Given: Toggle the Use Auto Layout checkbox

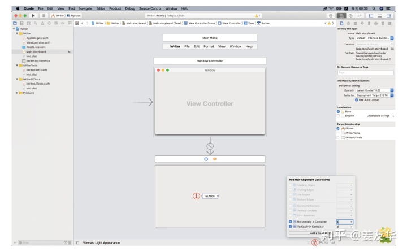Looking at the screenshot, I should [x=356, y=100].
